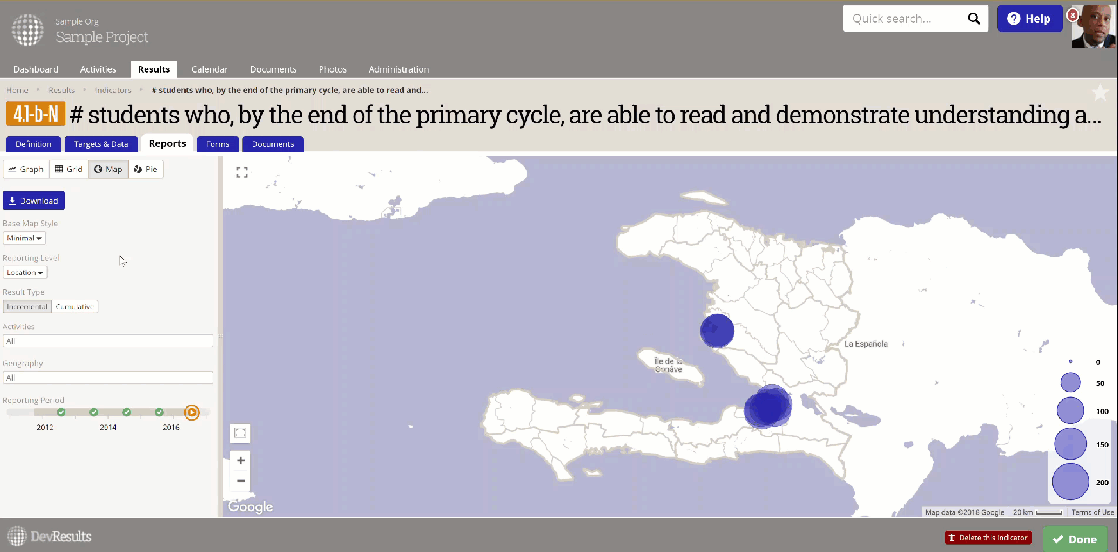Select Incremental result type

point(27,307)
